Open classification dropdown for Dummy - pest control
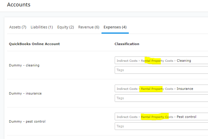Screen dimensions: 208x139 [x=161, y=117]
